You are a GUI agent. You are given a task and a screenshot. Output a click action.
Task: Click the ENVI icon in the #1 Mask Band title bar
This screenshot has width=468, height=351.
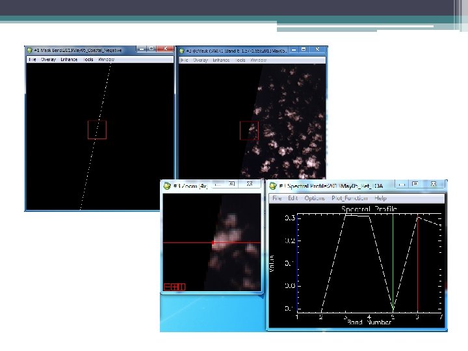click(x=29, y=50)
